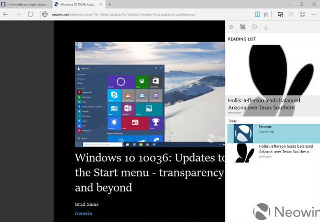Make a web note icon
This screenshot has height=222, width=320.
[290, 14]
